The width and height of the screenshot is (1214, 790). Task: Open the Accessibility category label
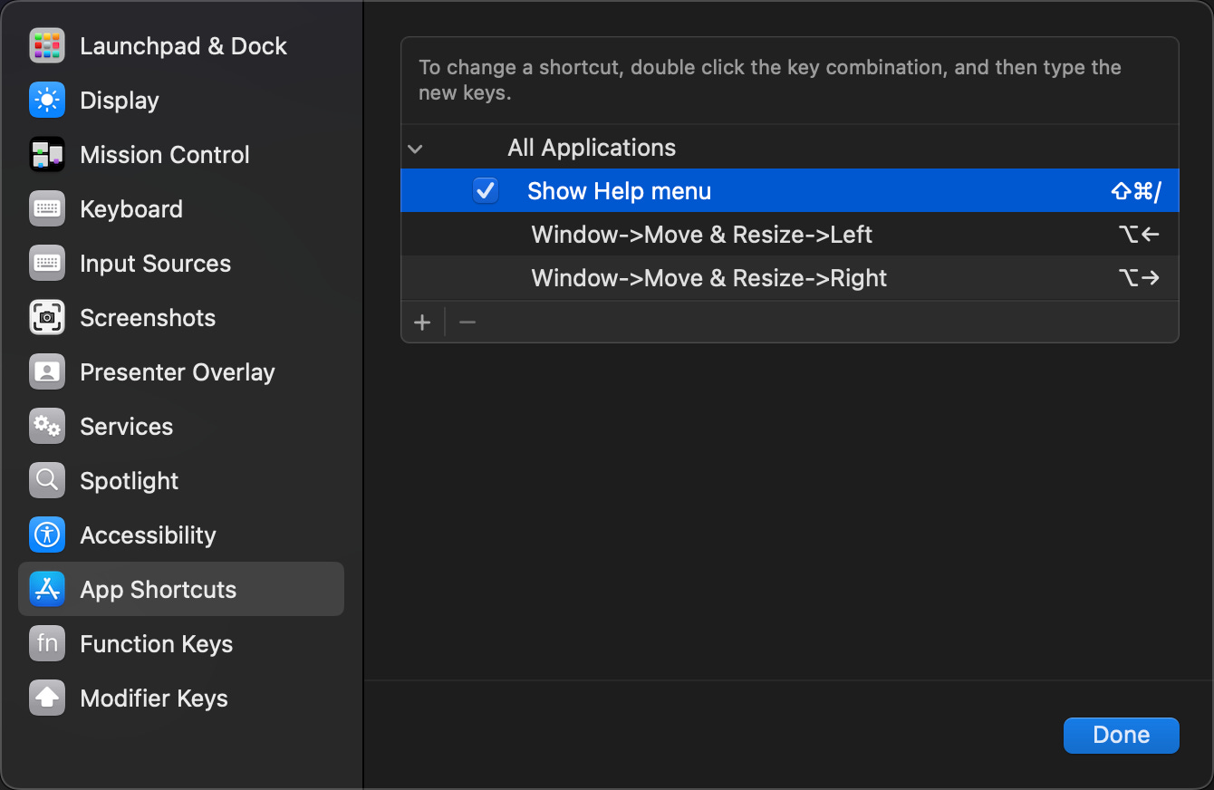[x=148, y=535]
